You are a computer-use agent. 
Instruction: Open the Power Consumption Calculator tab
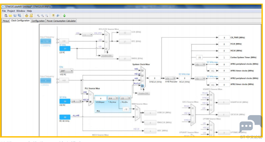click(x=61, y=21)
